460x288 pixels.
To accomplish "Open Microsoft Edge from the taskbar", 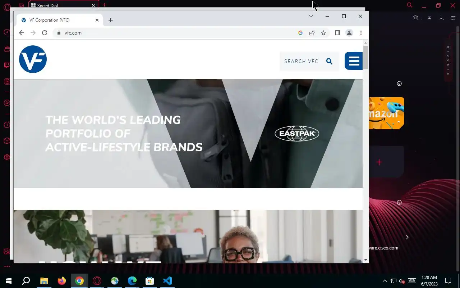I will tap(132, 281).
